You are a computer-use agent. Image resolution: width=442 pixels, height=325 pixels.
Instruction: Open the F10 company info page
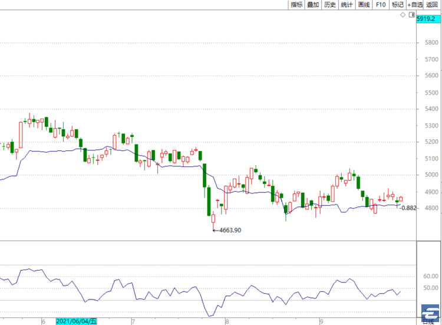381,5
